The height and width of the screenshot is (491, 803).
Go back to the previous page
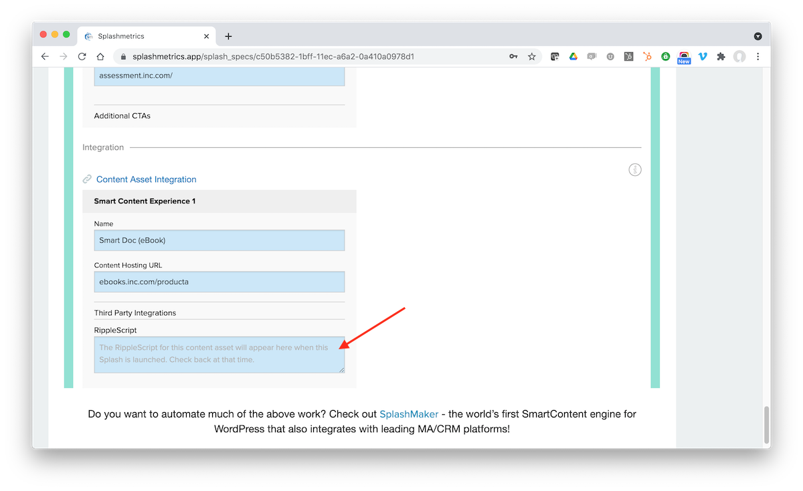pos(45,57)
